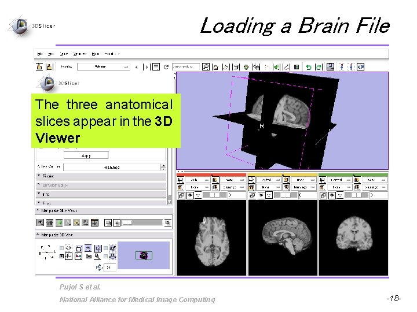This screenshot has height=312, width=417.
Task: Open the Feedback menu
Action: [x=112, y=54]
